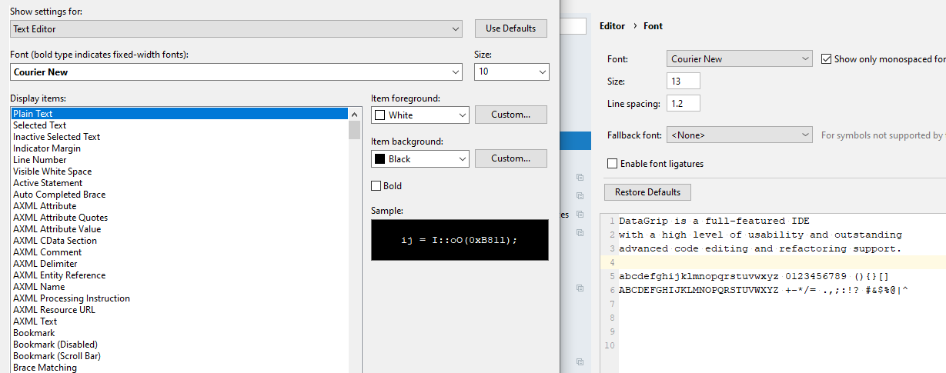
Task: Click the Use Defaults button
Action: (x=510, y=28)
